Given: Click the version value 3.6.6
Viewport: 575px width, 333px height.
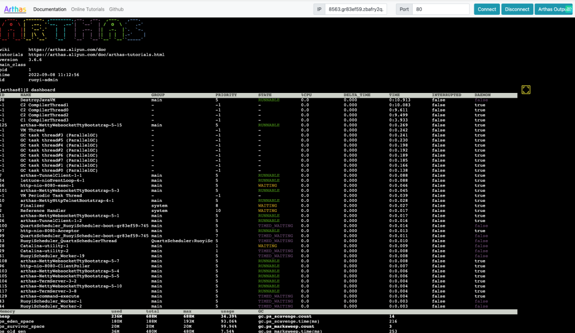Looking at the screenshot, I should (35, 59).
